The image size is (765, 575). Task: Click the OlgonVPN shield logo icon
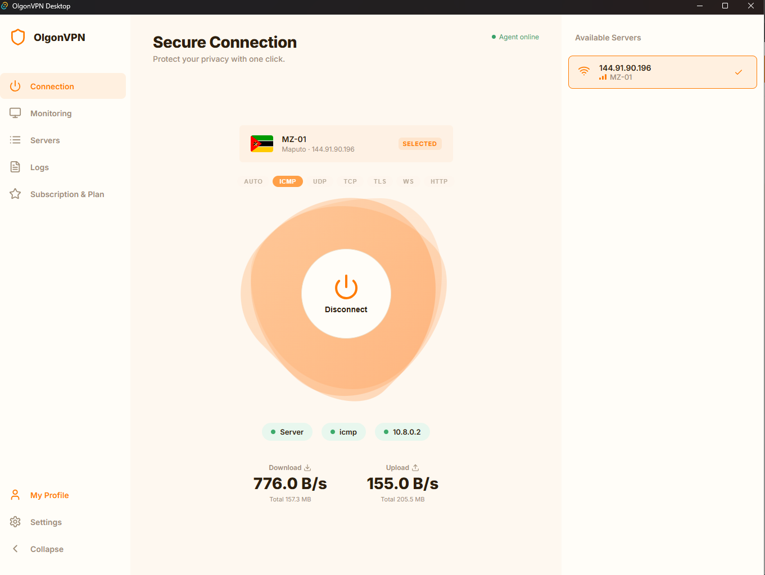18,37
